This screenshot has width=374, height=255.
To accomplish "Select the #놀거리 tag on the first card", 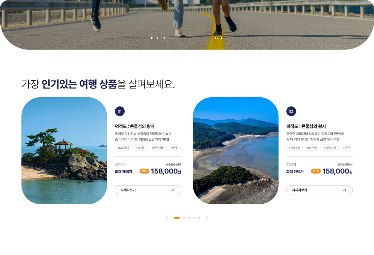I will tap(141, 148).
